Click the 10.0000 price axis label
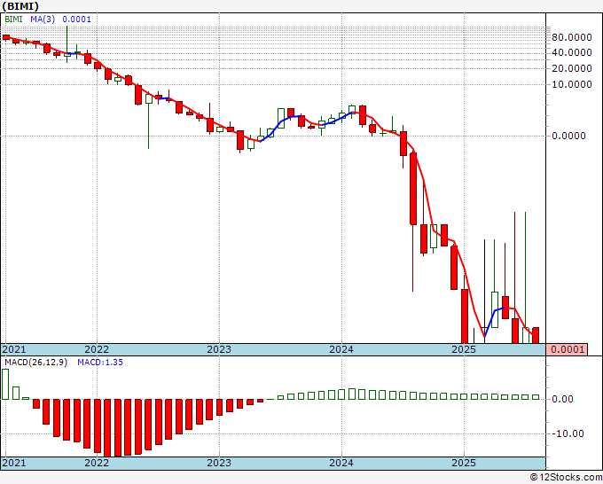 tap(572, 84)
